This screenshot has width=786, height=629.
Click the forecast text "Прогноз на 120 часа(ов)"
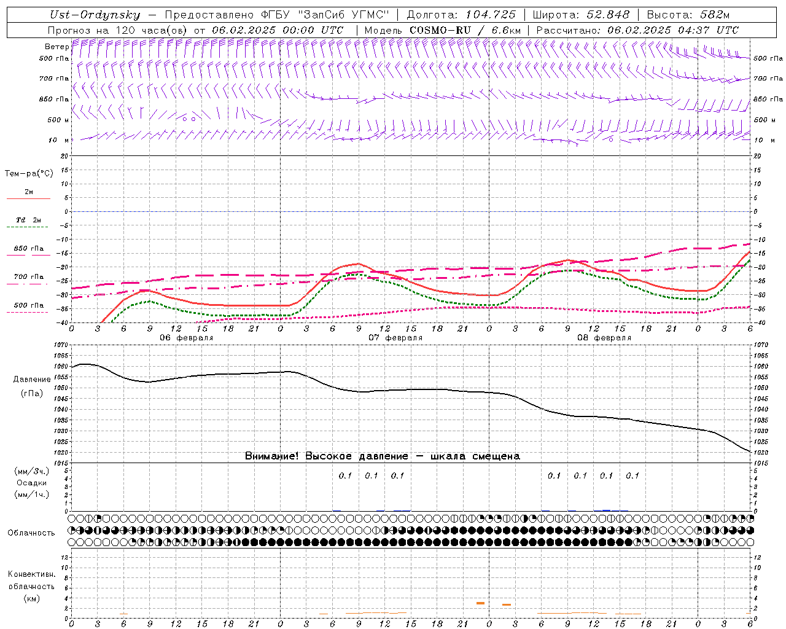(x=118, y=30)
